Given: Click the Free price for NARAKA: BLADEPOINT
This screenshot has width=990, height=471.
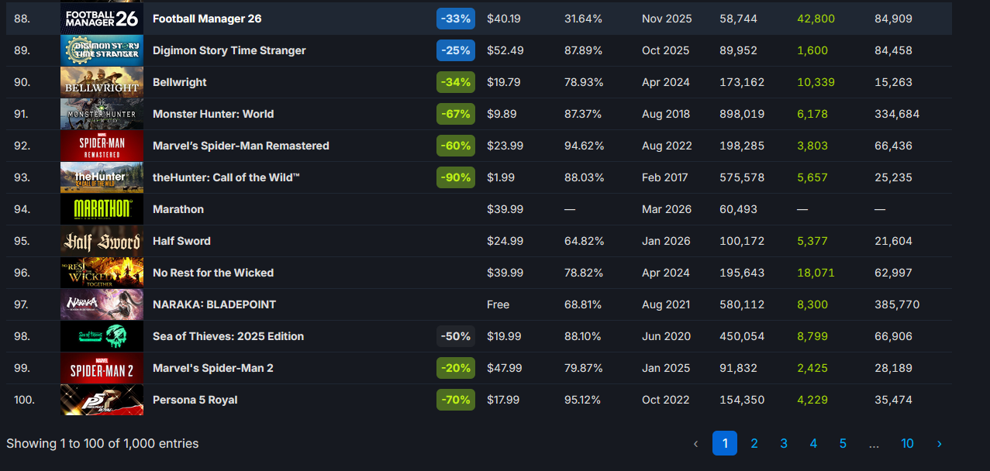Looking at the screenshot, I should coord(498,304).
